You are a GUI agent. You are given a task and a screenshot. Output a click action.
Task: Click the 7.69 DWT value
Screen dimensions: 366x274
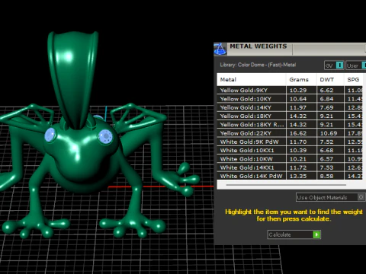click(326, 107)
